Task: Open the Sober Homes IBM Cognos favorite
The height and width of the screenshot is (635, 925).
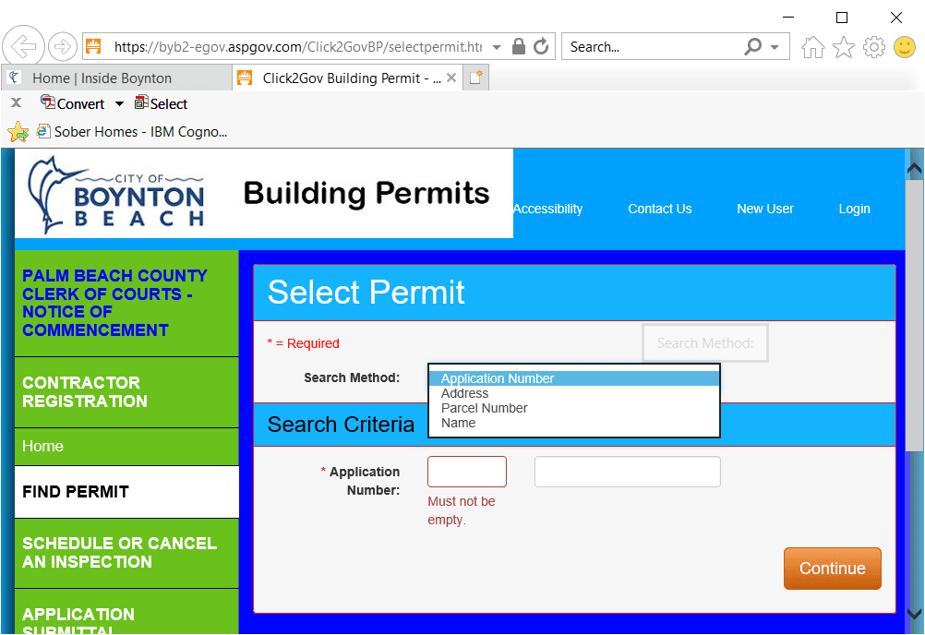Action: coord(132,131)
